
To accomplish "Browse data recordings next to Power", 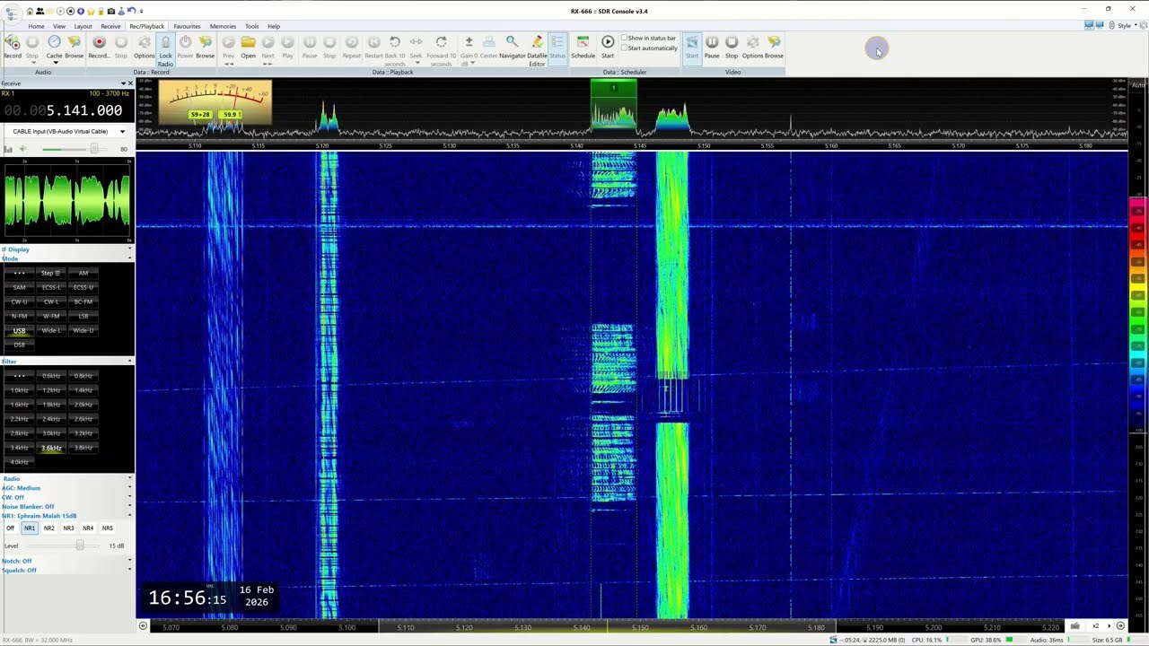I will point(206,47).
